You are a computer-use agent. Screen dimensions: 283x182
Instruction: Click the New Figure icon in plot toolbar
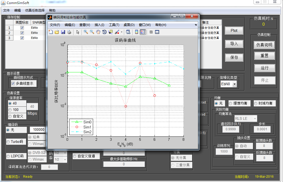pos(51,32)
